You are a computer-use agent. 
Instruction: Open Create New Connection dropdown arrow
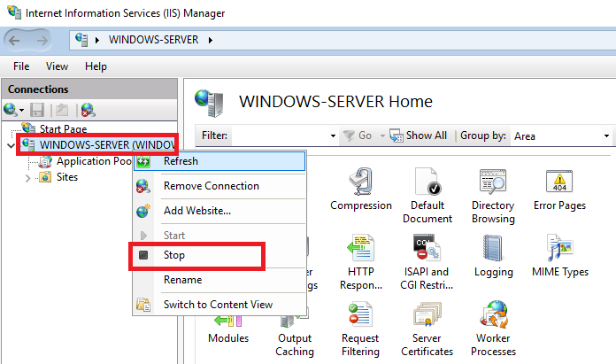pyautogui.click(x=21, y=111)
